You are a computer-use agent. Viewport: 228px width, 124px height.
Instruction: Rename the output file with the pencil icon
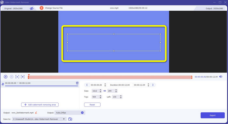pyautogui.click(x=36, y=113)
